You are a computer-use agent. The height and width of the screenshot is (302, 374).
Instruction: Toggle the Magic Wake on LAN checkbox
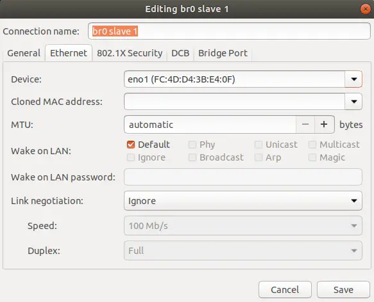tap(312, 157)
